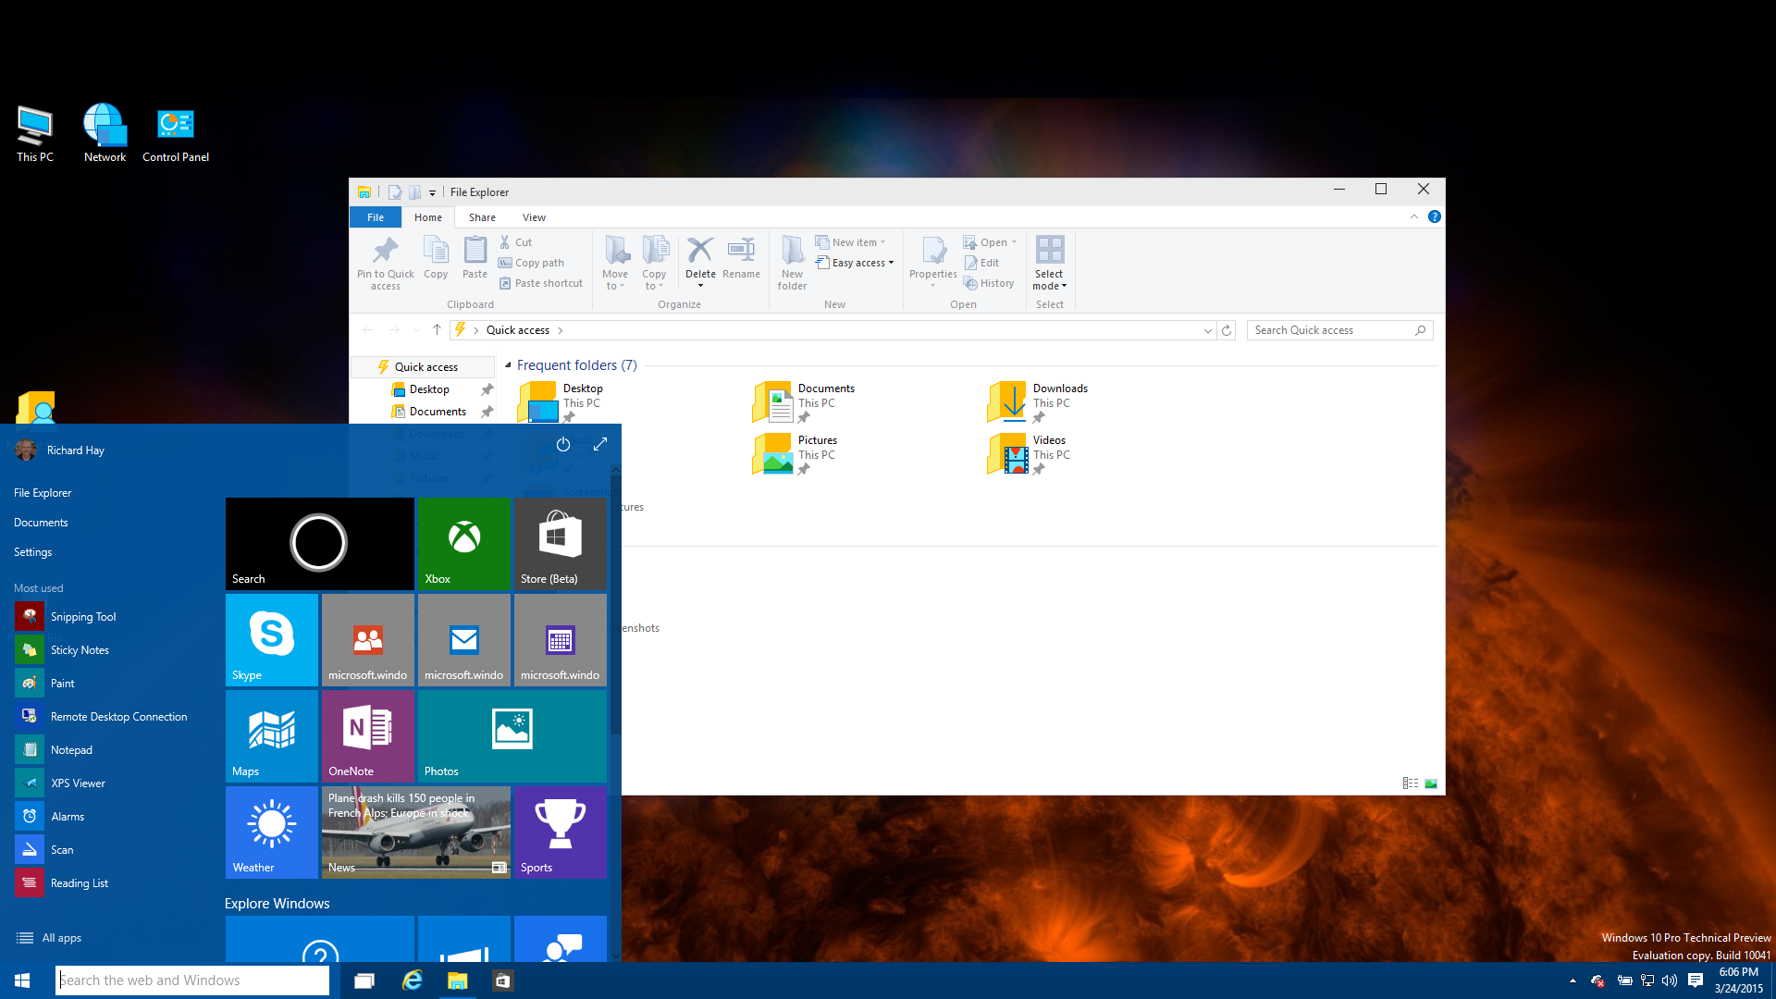Viewport: 1776px width, 999px height.
Task: Toggle pin on Desktop in Quick access
Action: [x=487, y=389]
